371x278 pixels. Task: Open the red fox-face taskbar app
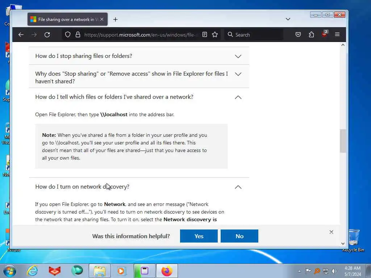point(55,271)
